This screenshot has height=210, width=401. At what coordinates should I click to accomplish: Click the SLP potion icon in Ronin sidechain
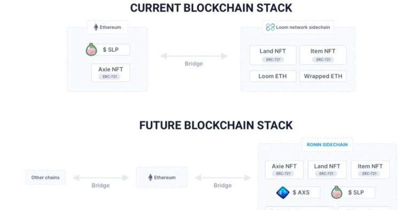coord(336,192)
